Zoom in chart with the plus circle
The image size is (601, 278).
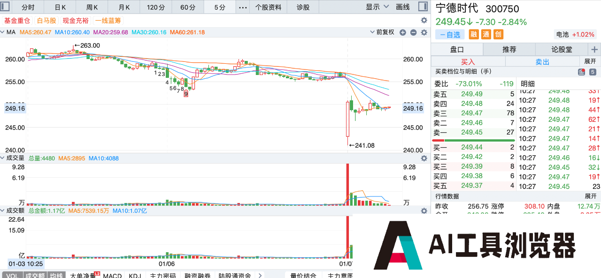[x=403, y=32]
